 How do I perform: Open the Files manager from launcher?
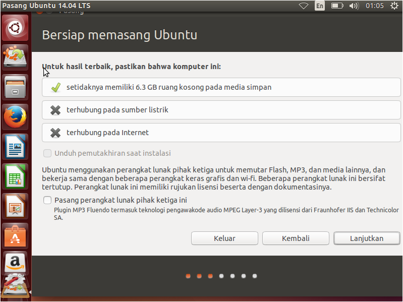[15, 87]
